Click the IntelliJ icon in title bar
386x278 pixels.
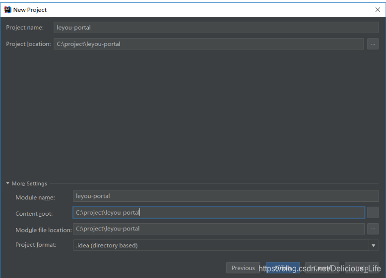(x=7, y=9)
